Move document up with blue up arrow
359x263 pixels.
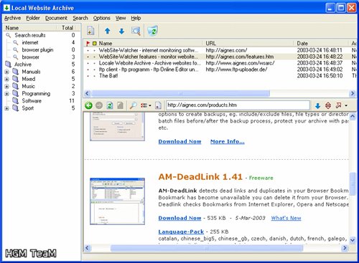point(108,31)
